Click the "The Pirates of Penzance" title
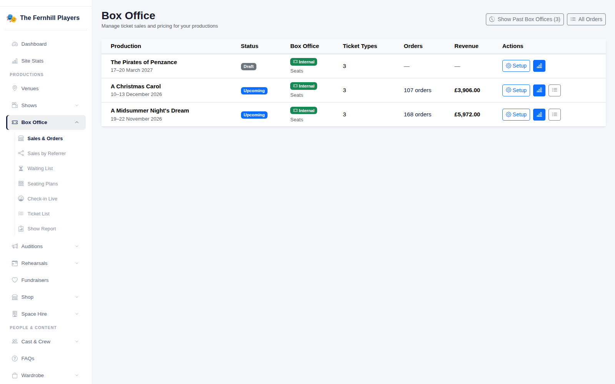This screenshot has width=615, height=384. (x=144, y=62)
